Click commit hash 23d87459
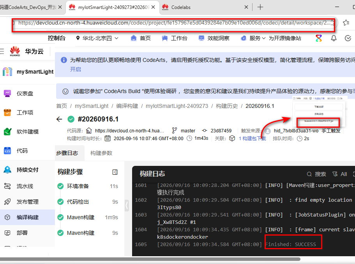355x264 pixels. [221, 131]
